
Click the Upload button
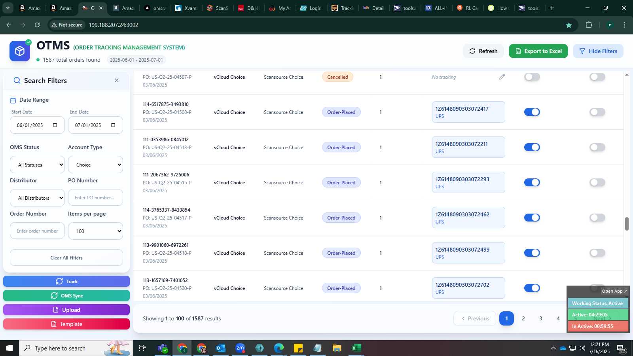(x=66, y=310)
